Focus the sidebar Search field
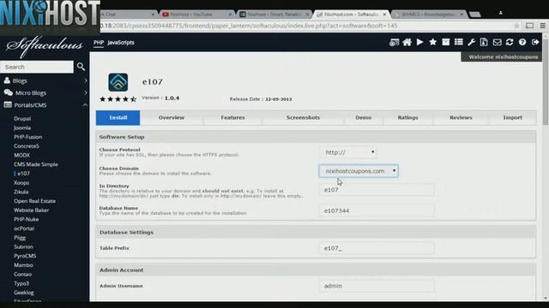Image resolution: width=549 pixels, height=308 pixels. [37, 67]
